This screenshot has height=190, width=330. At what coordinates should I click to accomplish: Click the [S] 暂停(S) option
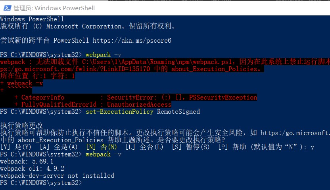point(191,147)
